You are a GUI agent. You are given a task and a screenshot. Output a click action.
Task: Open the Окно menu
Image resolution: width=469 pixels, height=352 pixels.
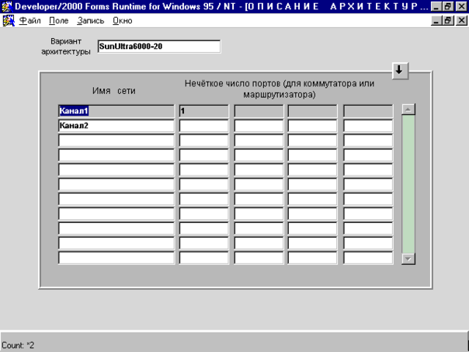click(123, 21)
